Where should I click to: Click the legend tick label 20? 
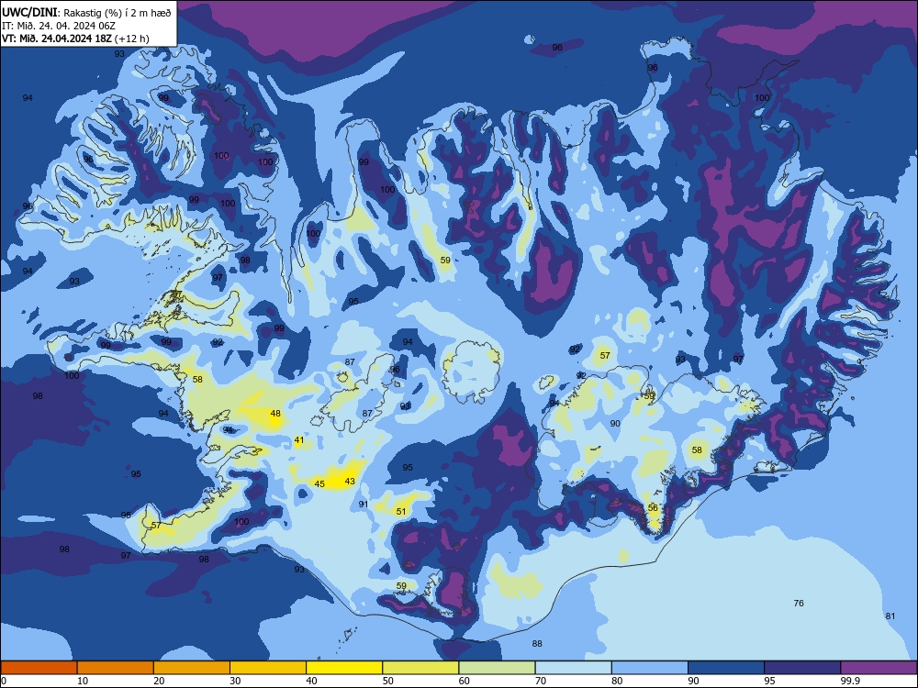click(159, 681)
